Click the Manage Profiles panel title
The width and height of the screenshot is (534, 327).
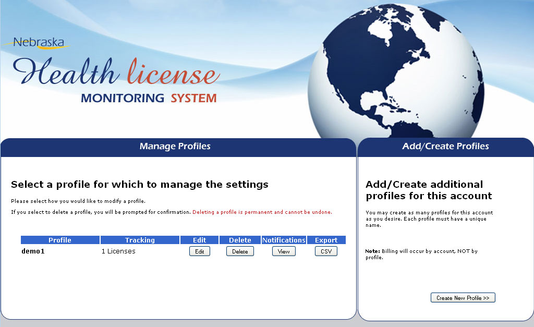click(x=175, y=146)
